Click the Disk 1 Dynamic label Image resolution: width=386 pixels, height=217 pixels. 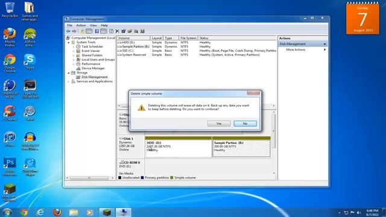coord(131,147)
